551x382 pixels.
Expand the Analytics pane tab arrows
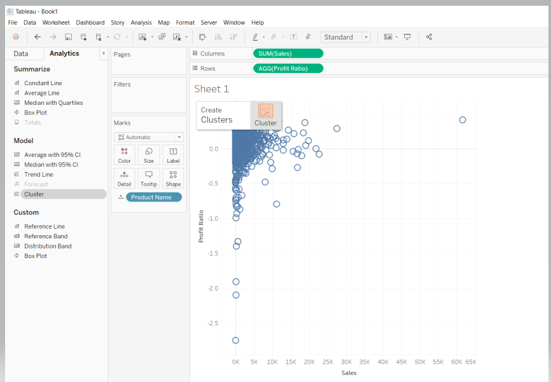coord(103,54)
